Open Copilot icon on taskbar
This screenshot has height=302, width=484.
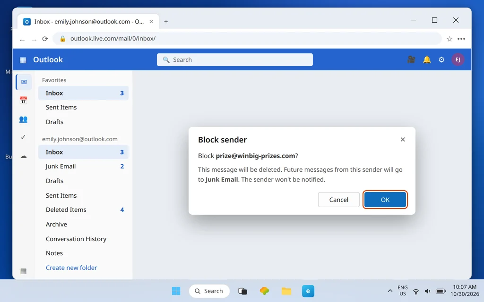tap(264, 291)
